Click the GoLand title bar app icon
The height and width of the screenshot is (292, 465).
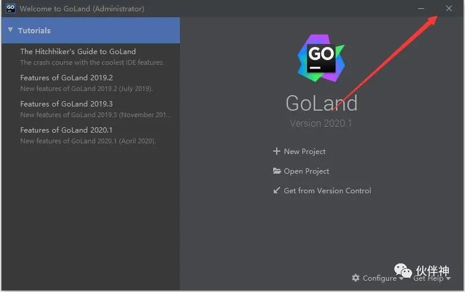click(x=10, y=8)
